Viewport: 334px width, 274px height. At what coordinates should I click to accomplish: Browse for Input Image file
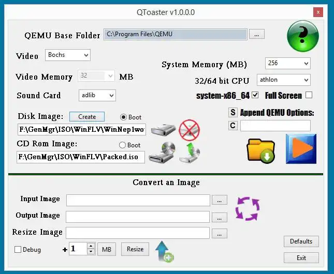coord(220,200)
